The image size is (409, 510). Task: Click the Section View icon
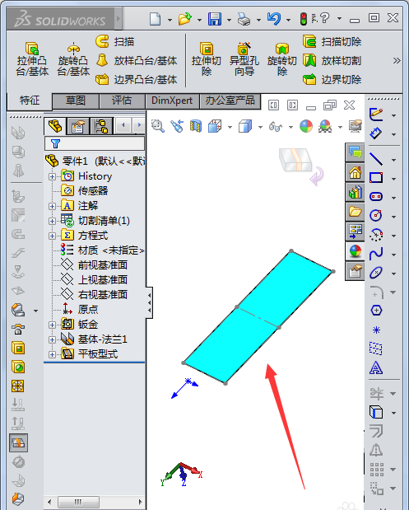tap(196, 126)
